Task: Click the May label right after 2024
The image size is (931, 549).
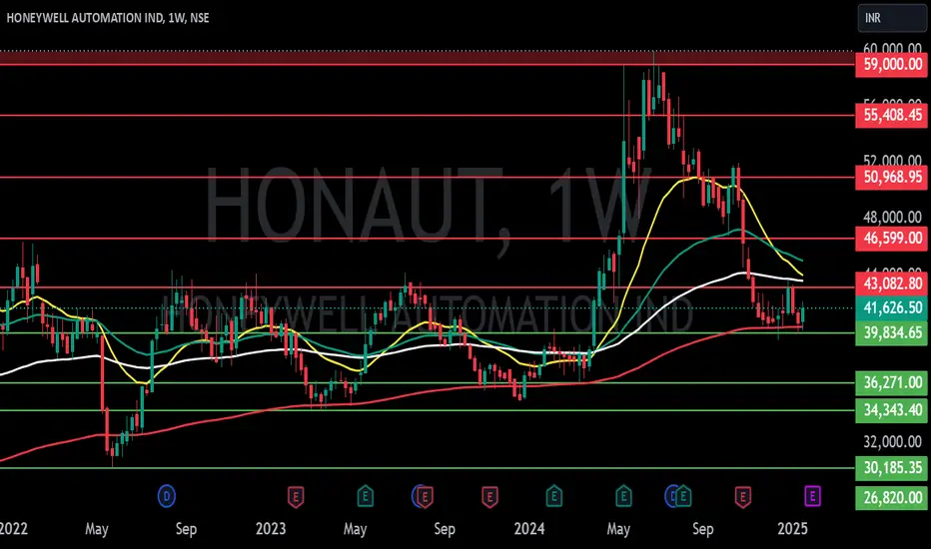Action: tap(618, 529)
